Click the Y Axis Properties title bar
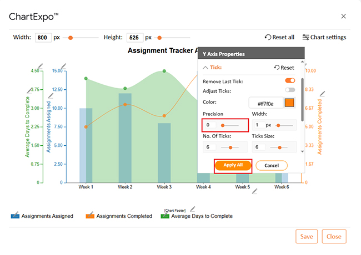This screenshot has height=255, width=361. pos(251,54)
